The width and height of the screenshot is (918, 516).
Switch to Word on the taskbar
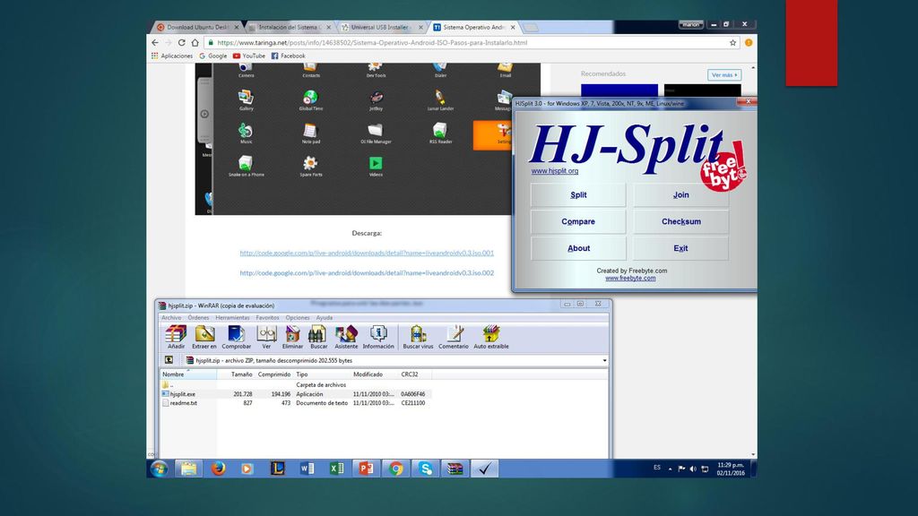(307, 469)
